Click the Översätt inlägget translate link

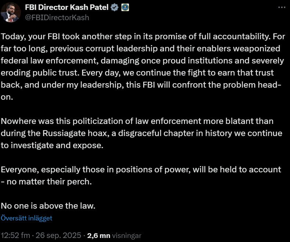click(x=26, y=218)
